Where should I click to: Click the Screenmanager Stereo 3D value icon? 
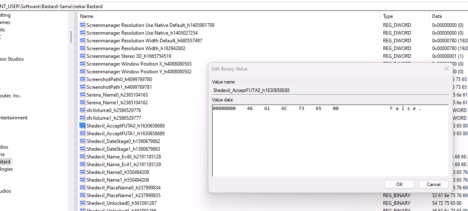coord(82,56)
